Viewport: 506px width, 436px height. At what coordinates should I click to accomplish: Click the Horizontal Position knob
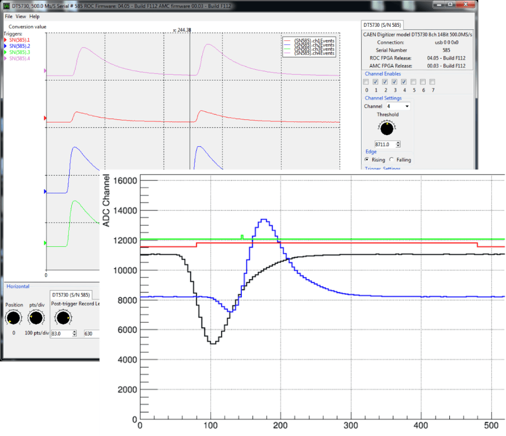point(13,318)
